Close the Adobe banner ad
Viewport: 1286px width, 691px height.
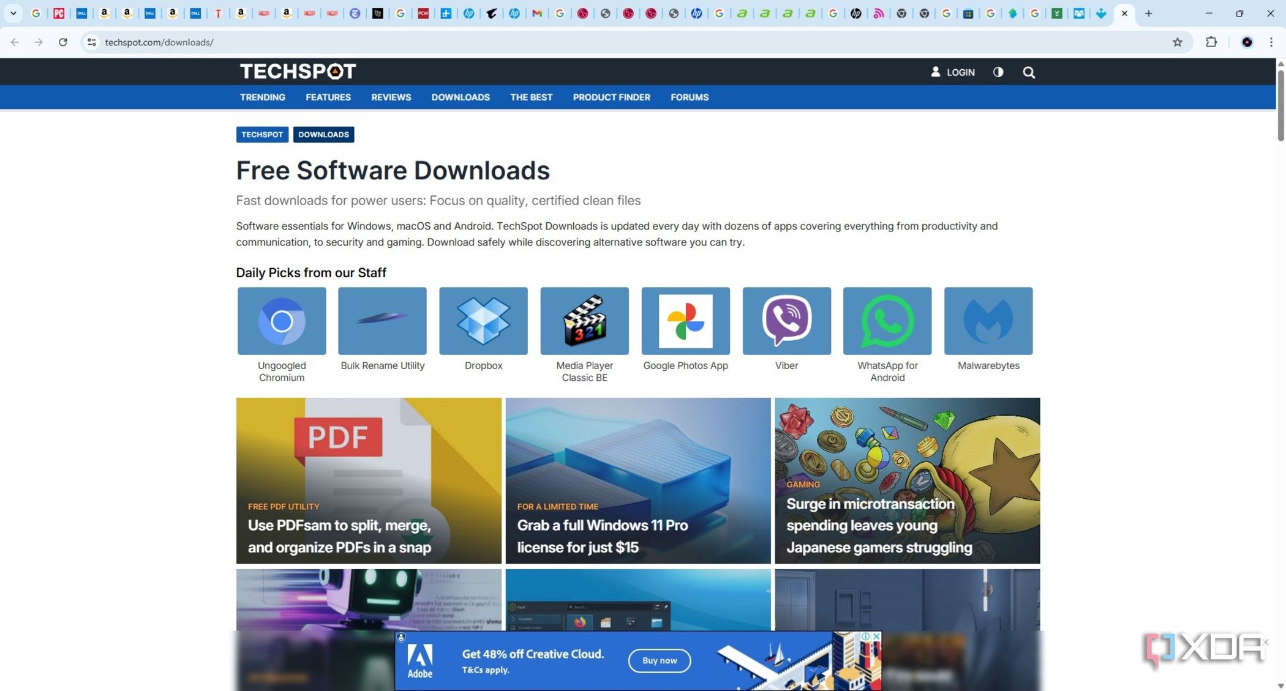(x=876, y=637)
